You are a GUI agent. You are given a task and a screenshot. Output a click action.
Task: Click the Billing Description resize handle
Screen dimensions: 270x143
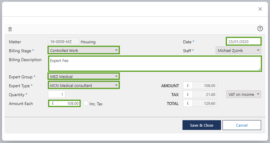coord(259,69)
